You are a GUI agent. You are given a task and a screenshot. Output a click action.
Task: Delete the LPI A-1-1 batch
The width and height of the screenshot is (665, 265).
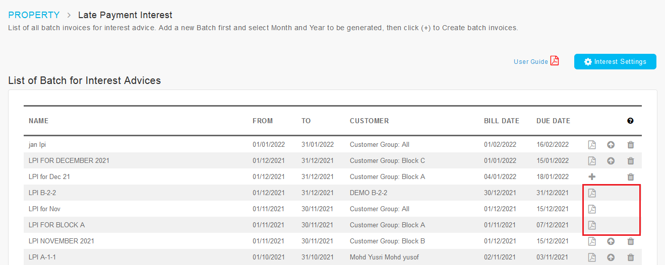630,257
